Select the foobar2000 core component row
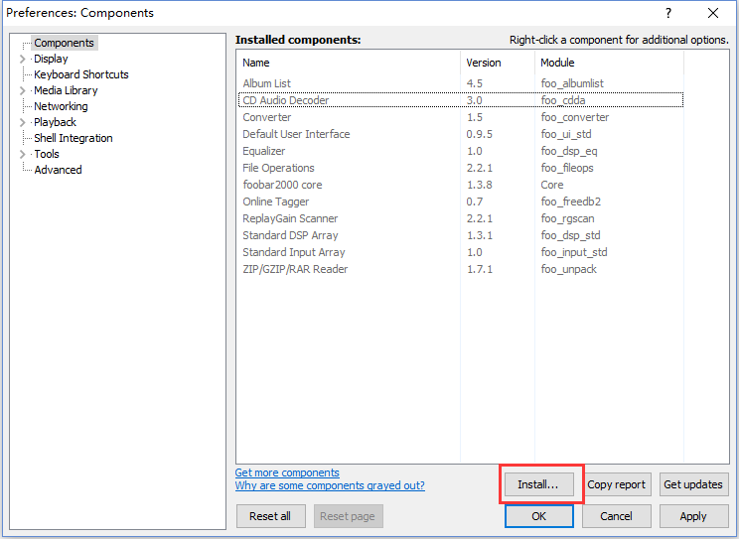 (461, 185)
